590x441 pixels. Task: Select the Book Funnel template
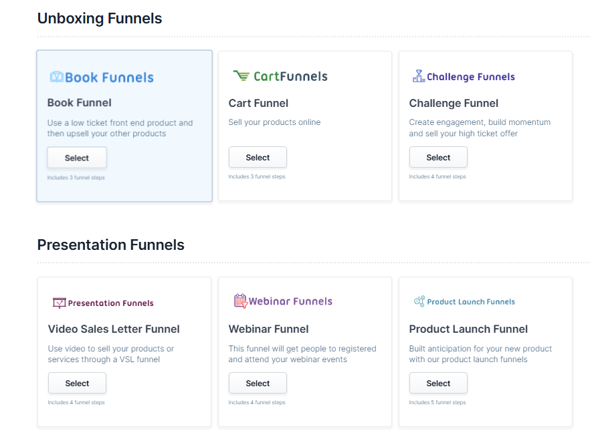pyautogui.click(x=77, y=158)
